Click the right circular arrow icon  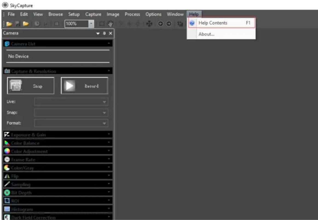pyautogui.click(x=169, y=24)
